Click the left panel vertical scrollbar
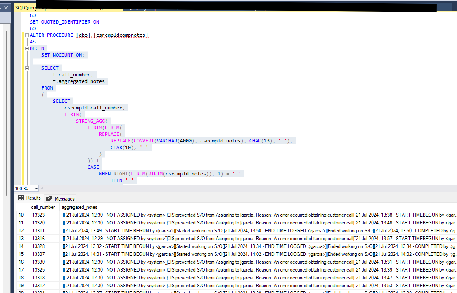Screen dimensions: 457x293 [6, 124]
